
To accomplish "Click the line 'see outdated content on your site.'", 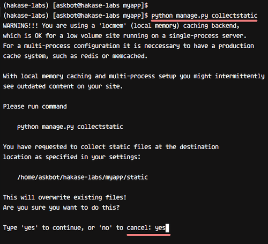I will click(63, 86).
